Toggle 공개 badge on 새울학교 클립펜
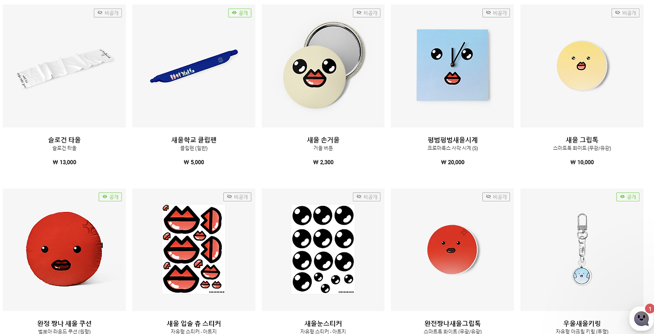Viewport: 654px width, 334px height. coord(240,13)
